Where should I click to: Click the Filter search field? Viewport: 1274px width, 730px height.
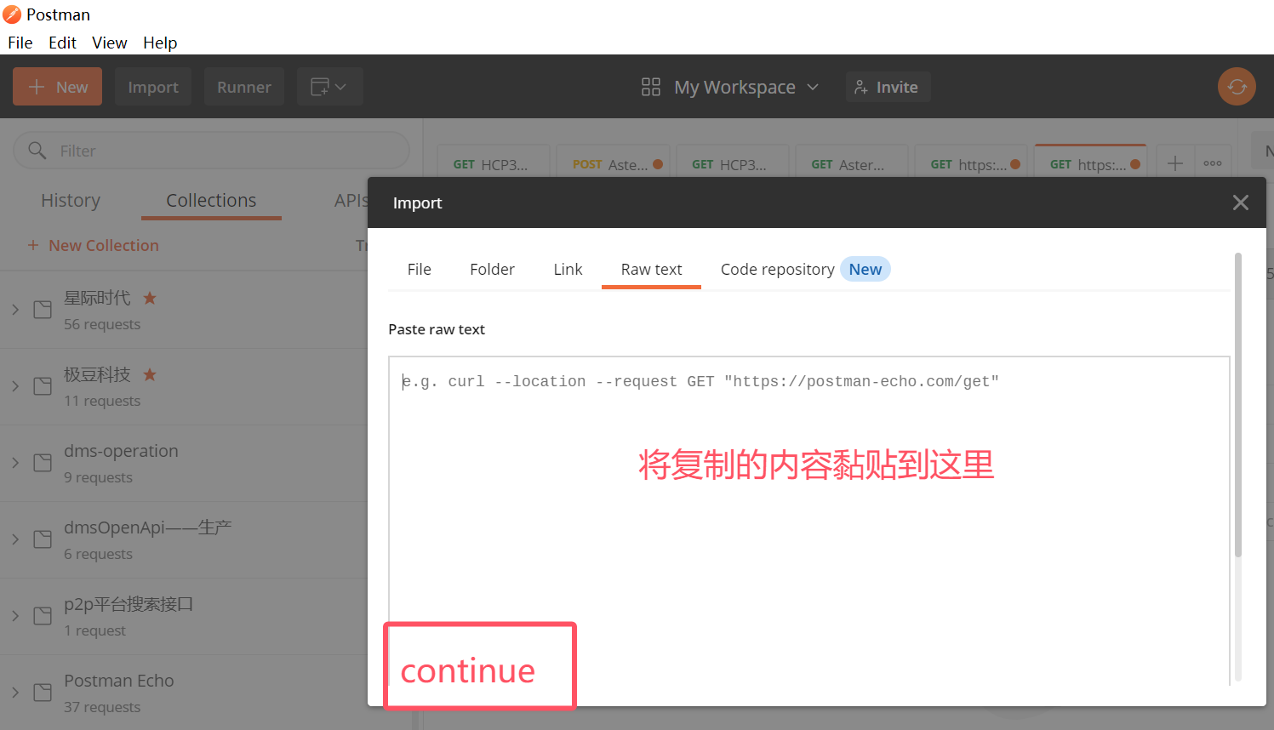(211, 151)
